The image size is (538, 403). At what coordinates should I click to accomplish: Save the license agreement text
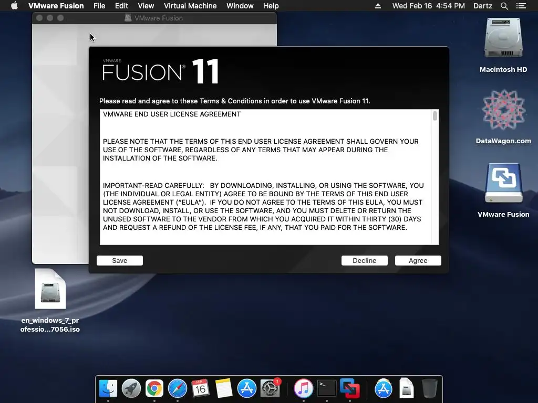pos(120,260)
